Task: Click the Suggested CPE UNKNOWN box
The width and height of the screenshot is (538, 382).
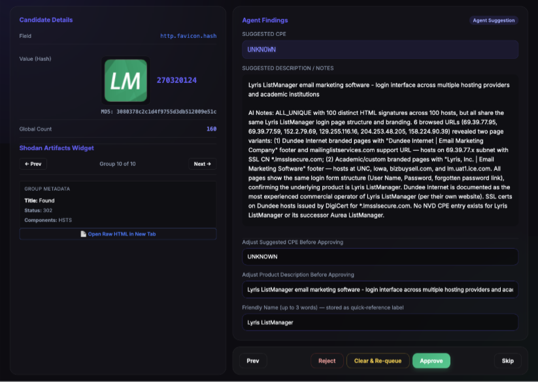Action: click(380, 50)
